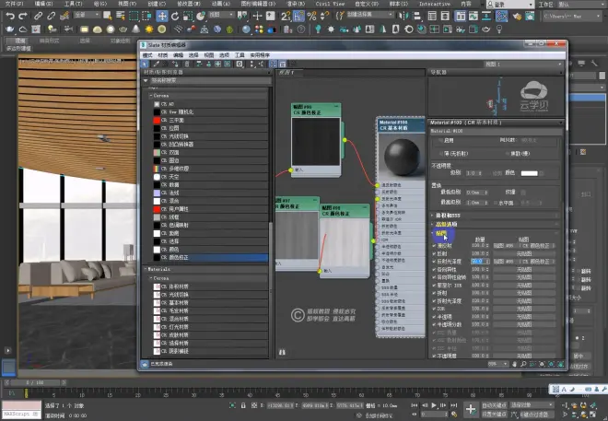This screenshot has width=608, height=421.
Task: Click the undo arrow in main toolbar
Action: click(8, 16)
